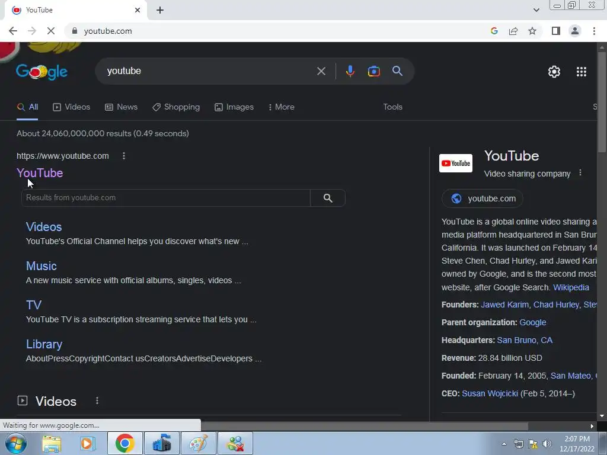Screen dimensions: 607x455
Task: Click the youtube.com site search magnifier
Action: (328, 198)
